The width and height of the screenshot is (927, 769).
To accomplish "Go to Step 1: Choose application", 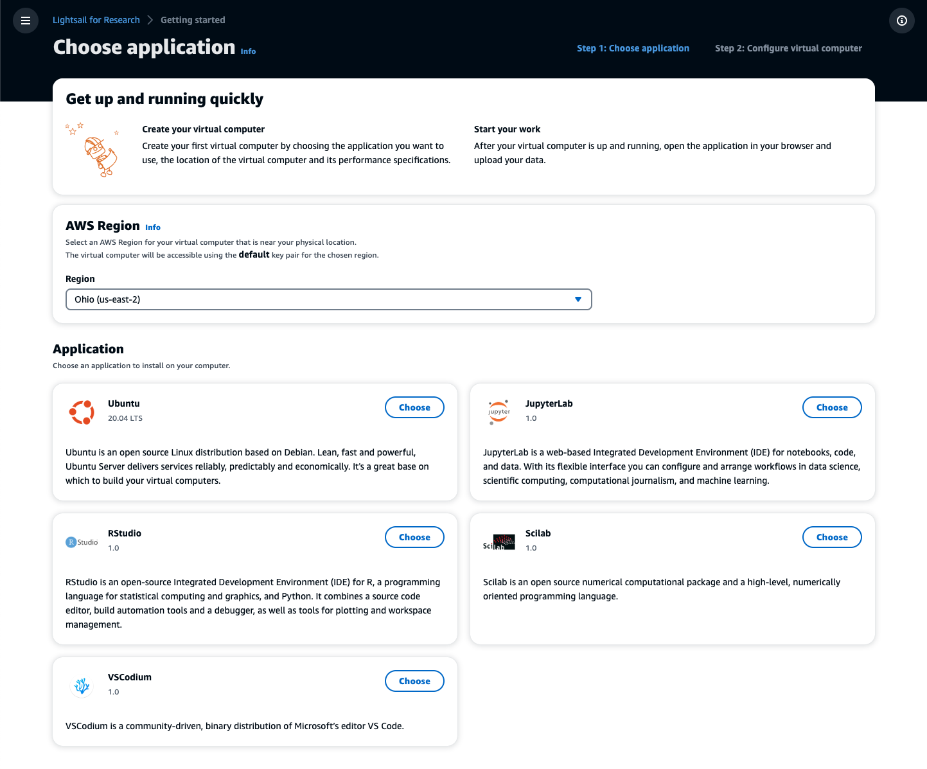I will tap(633, 48).
